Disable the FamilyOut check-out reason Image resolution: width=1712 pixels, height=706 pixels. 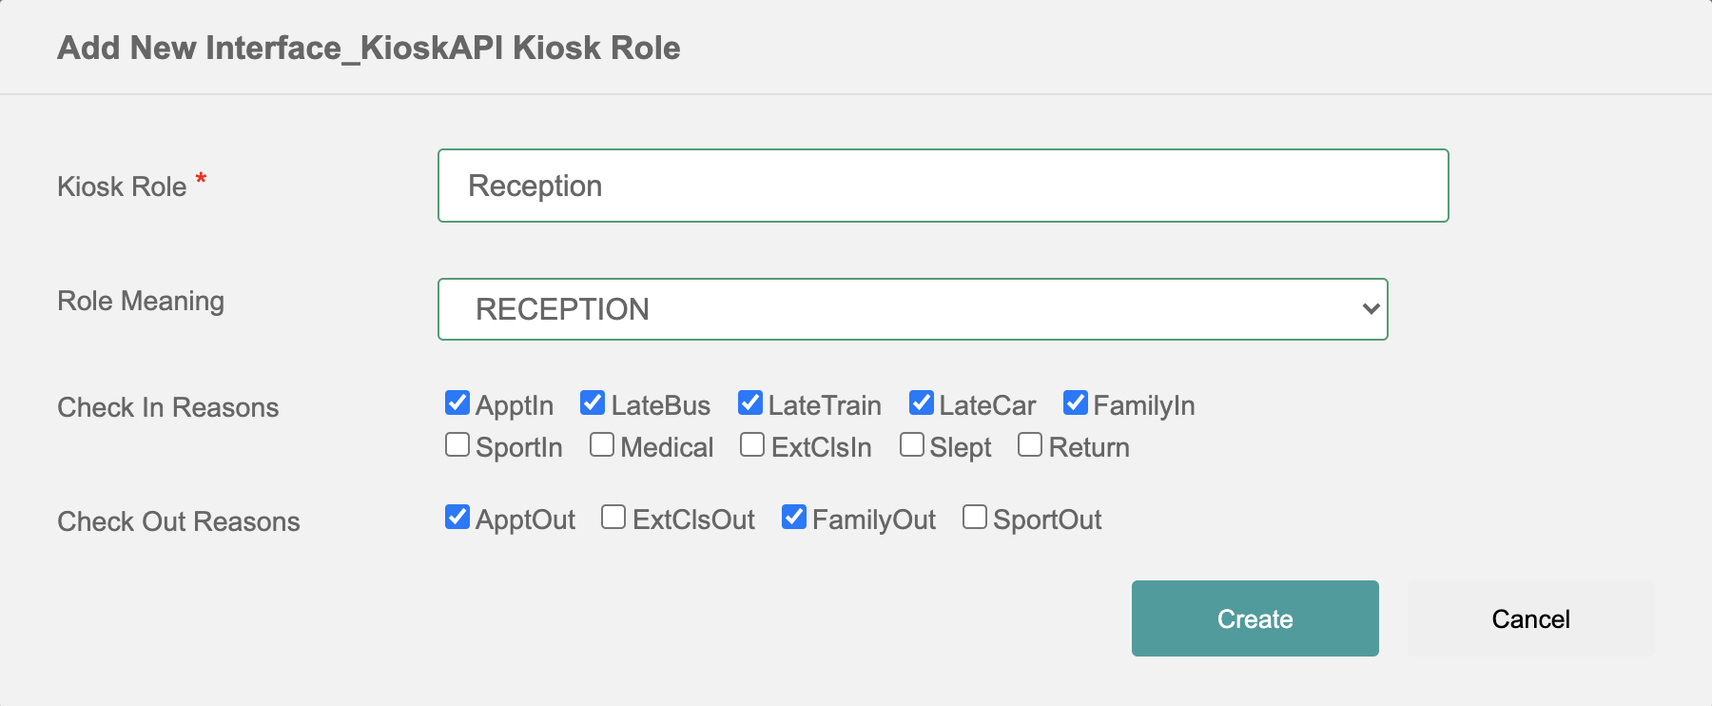click(x=794, y=518)
